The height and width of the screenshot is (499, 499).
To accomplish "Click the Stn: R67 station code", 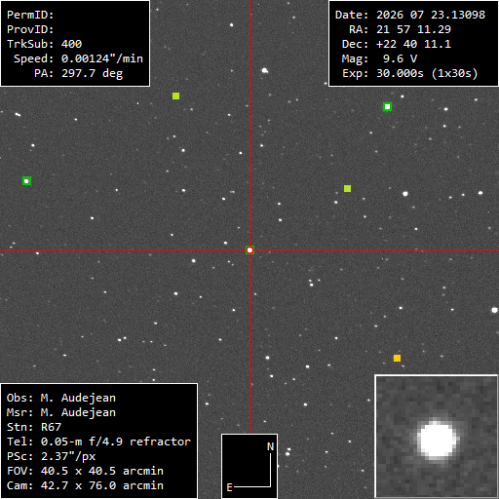I will click(34, 427).
